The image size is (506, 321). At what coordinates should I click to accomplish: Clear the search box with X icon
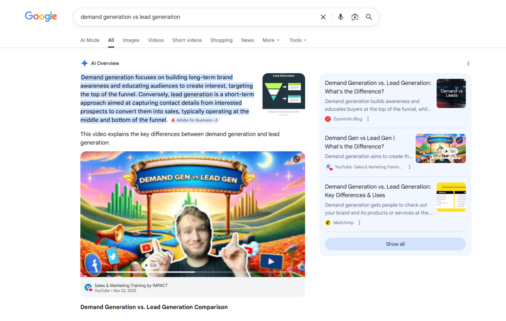click(323, 17)
